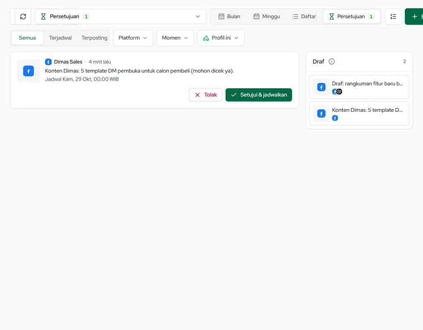
Task: Click thumbnail of Konten Dimas draft card
Action: click(321, 113)
